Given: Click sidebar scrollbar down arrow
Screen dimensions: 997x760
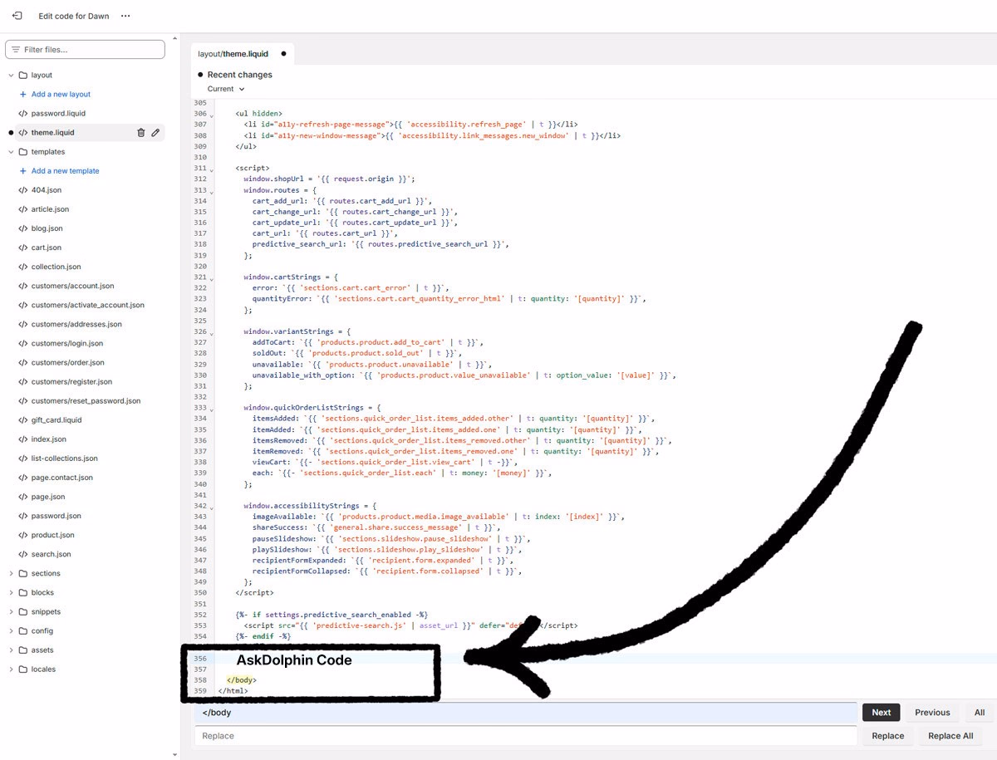Looking at the screenshot, I should [174, 754].
